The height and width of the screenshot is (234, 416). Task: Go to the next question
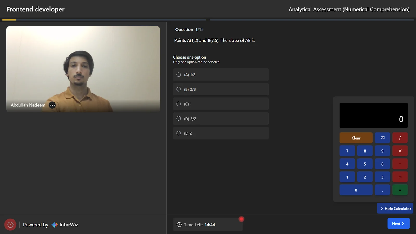399,224
